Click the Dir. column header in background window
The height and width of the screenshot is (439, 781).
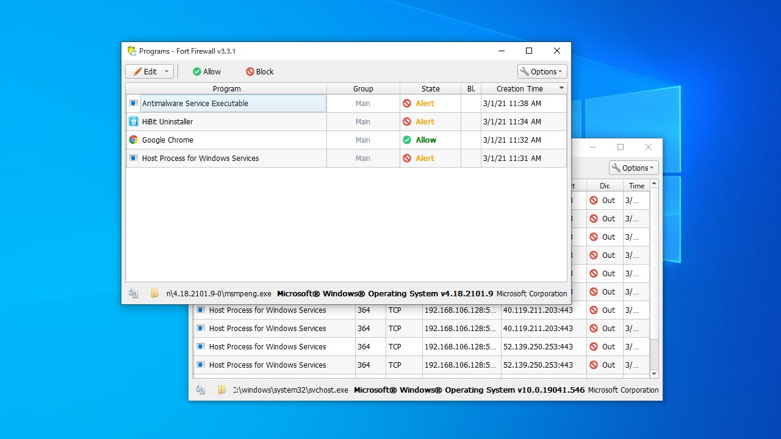(x=605, y=185)
